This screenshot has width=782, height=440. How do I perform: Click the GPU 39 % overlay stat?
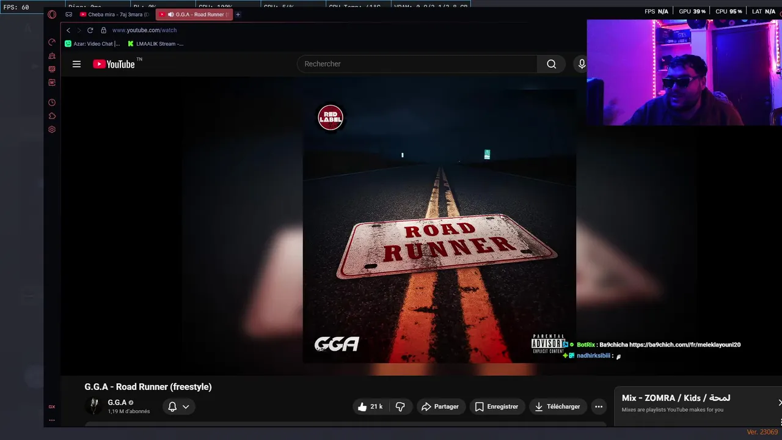pos(692,12)
